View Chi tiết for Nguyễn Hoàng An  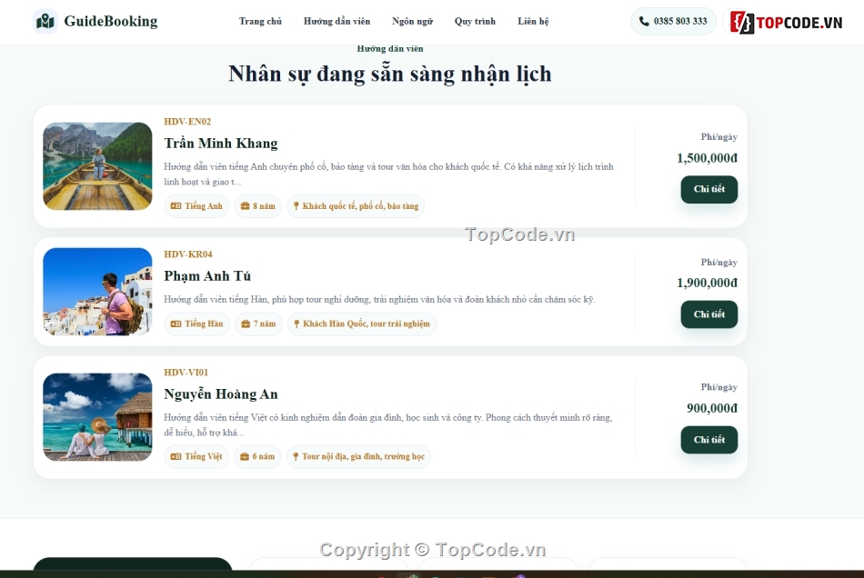click(708, 440)
